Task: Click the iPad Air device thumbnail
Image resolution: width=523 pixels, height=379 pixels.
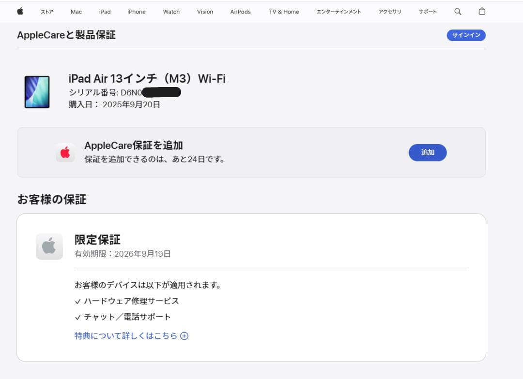Action: pyautogui.click(x=37, y=92)
